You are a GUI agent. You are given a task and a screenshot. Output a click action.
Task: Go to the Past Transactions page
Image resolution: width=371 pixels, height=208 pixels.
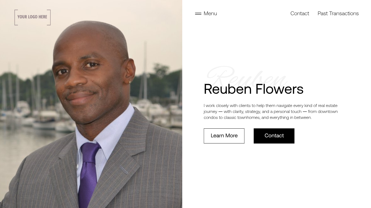click(338, 13)
